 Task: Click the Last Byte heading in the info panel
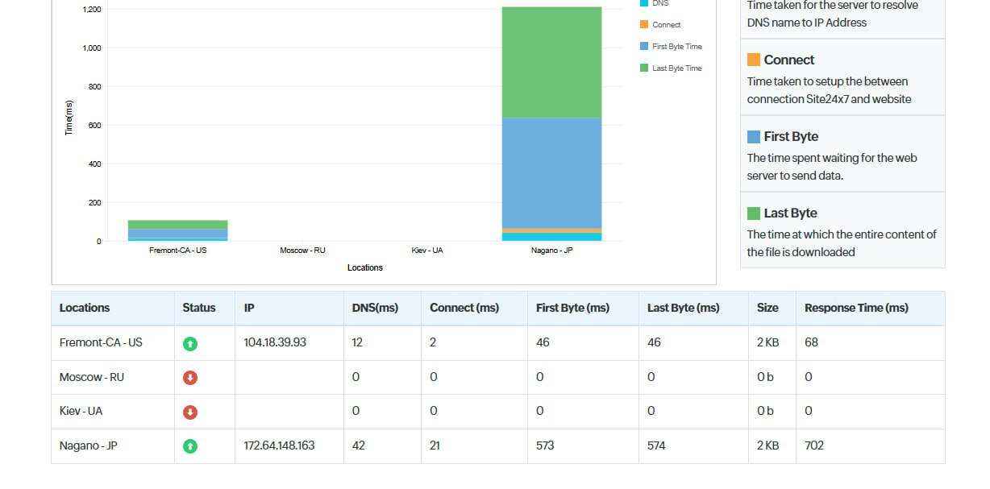791,213
